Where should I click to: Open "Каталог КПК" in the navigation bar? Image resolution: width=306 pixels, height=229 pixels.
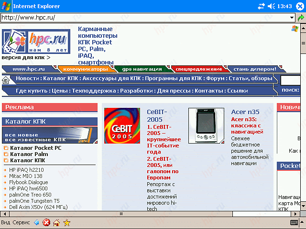click(x=61, y=78)
